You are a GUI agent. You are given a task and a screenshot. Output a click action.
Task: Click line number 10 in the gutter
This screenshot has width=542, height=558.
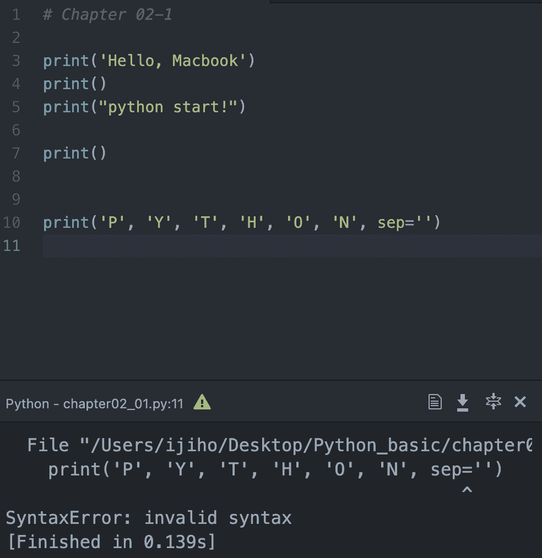[x=12, y=223]
